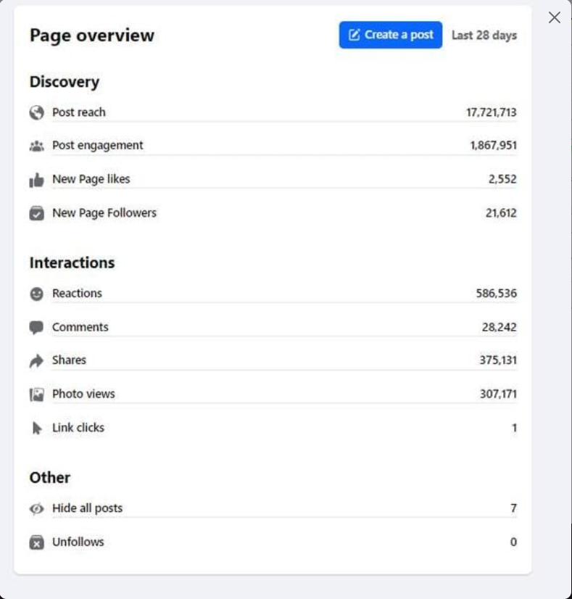
Task: Click the Photo views label
Action: [83, 394]
